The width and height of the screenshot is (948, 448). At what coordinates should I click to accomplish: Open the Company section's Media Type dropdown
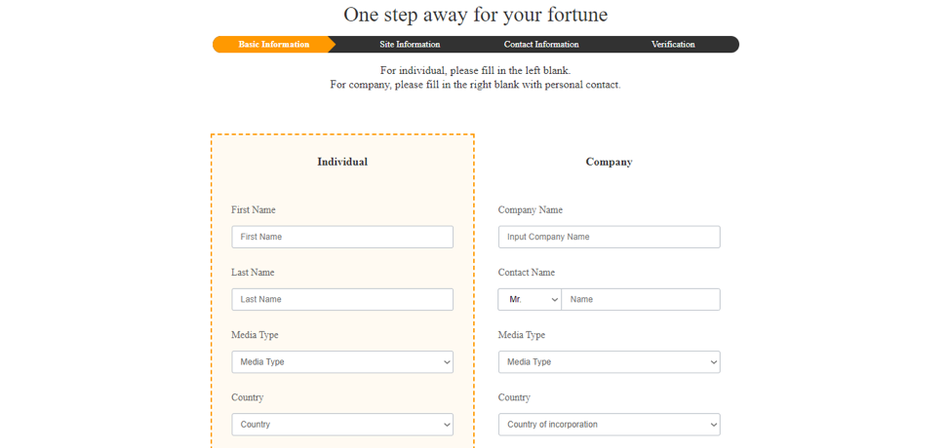pyautogui.click(x=609, y=362)
